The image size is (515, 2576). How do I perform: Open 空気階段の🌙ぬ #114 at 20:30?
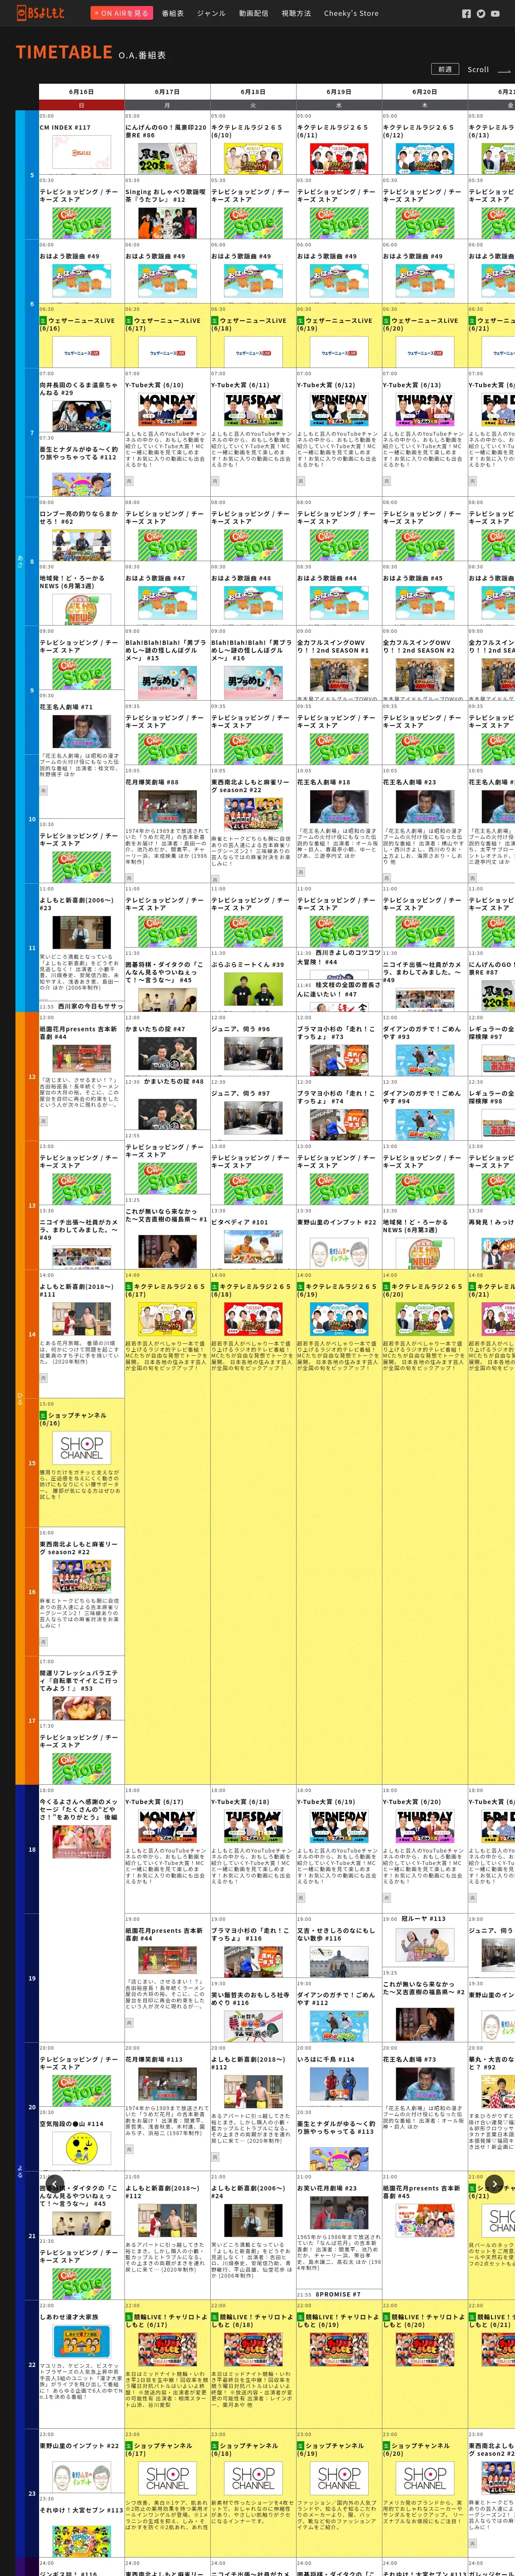81,2140
